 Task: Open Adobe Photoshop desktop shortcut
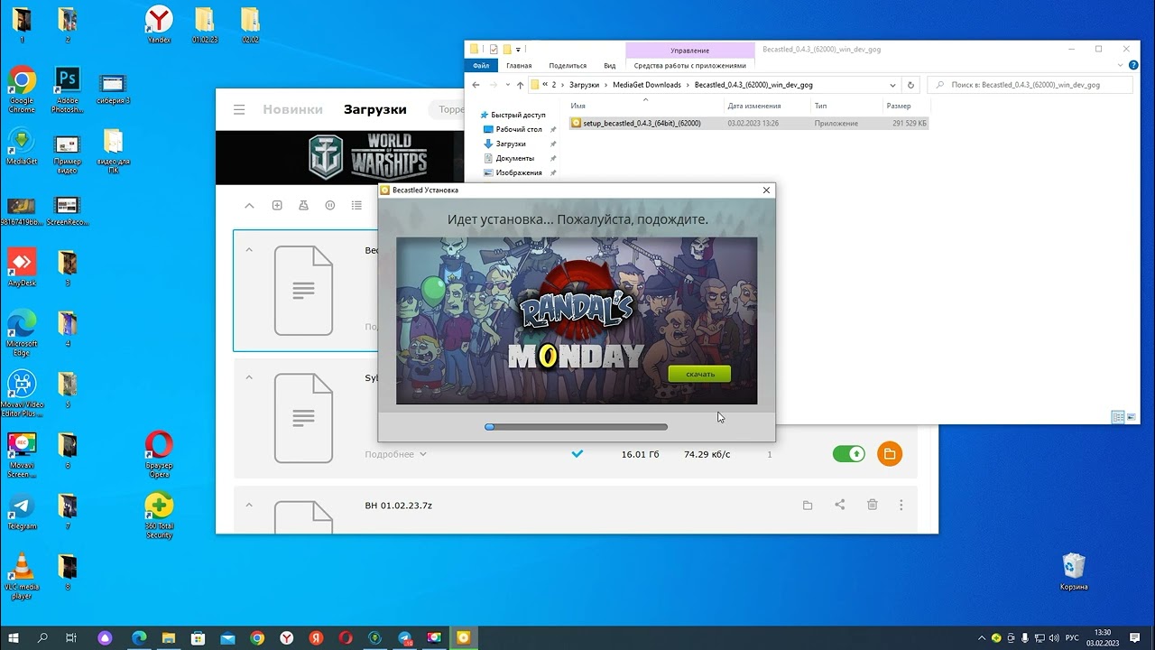click(68, 90)
